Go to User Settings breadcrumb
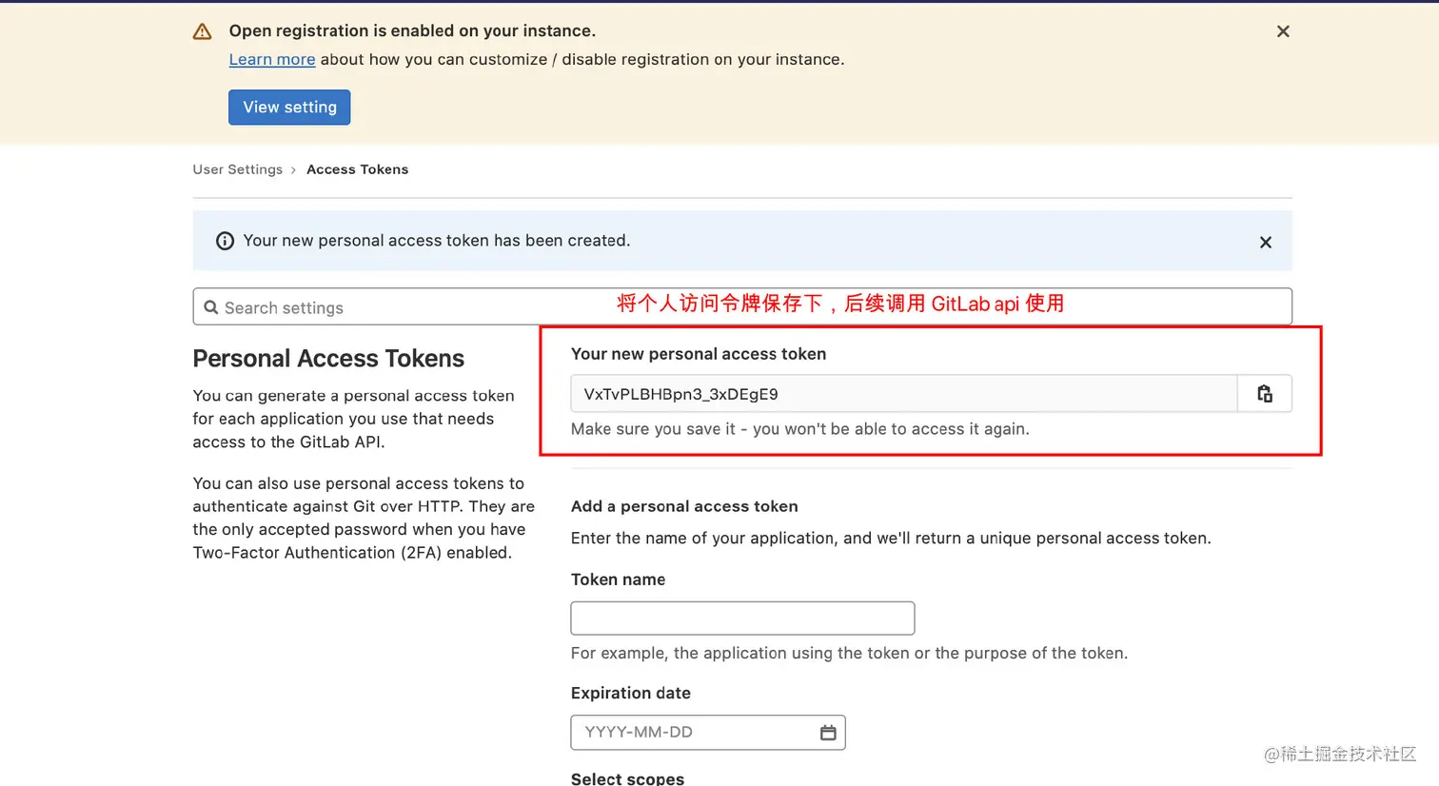 click(x=238, y=169)
